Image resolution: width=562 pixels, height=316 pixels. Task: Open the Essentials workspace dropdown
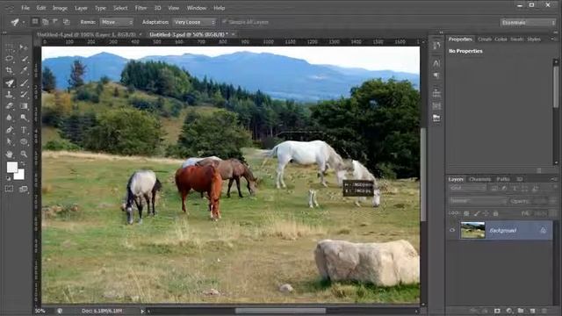tap(528, 23)
